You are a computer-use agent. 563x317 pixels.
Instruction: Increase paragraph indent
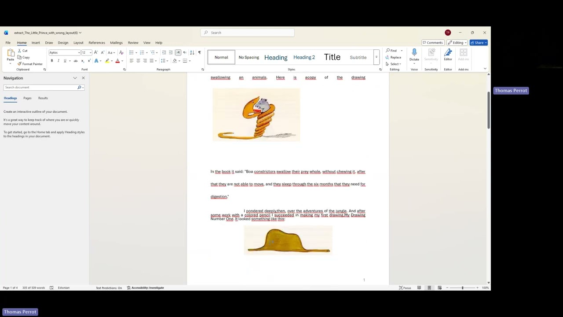click(171, 52)
